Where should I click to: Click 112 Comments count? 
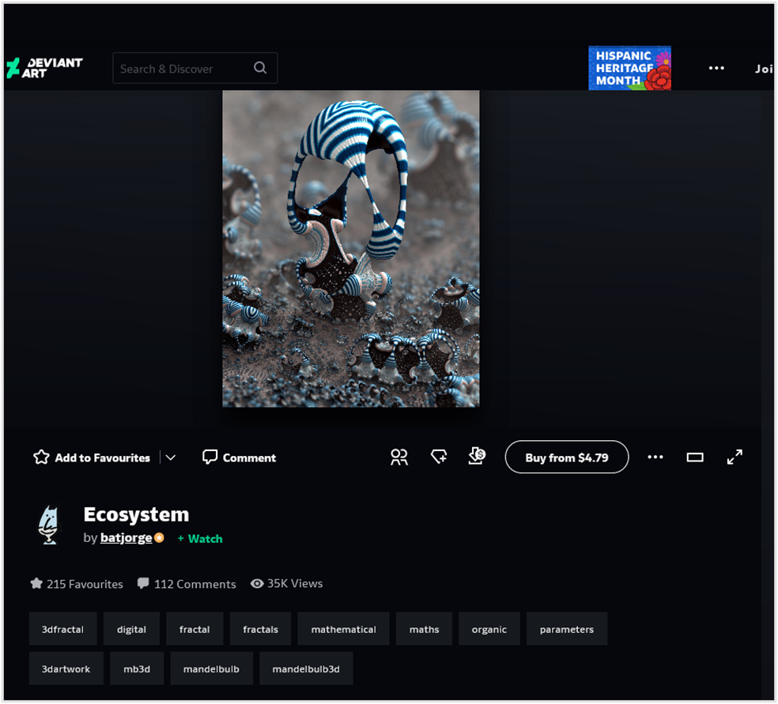187,584
